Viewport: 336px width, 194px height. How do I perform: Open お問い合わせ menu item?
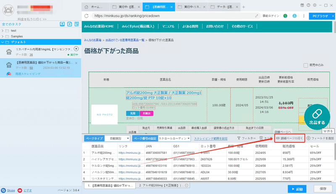215,26
